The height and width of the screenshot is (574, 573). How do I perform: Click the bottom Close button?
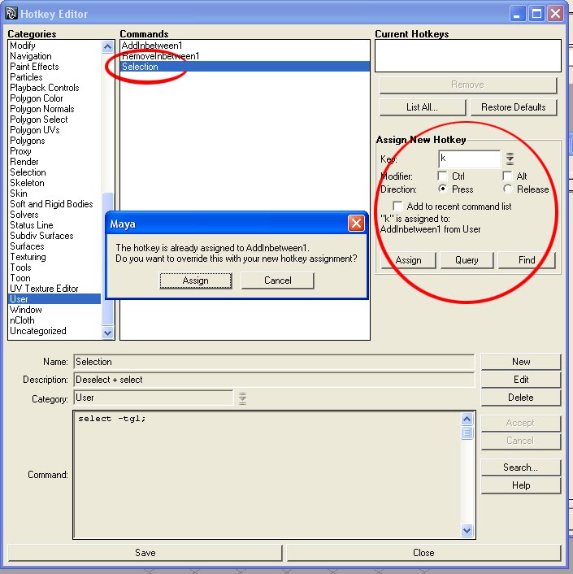[423, 553]
